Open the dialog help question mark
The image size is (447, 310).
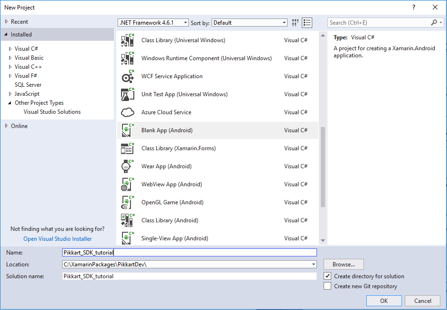coord(414,8)
